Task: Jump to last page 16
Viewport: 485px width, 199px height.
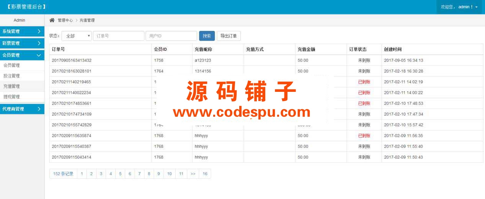Action: click(x=205, y=174)
